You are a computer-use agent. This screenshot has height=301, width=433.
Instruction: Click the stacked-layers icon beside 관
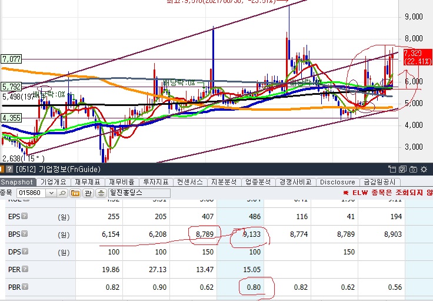(x=101, y=193)
